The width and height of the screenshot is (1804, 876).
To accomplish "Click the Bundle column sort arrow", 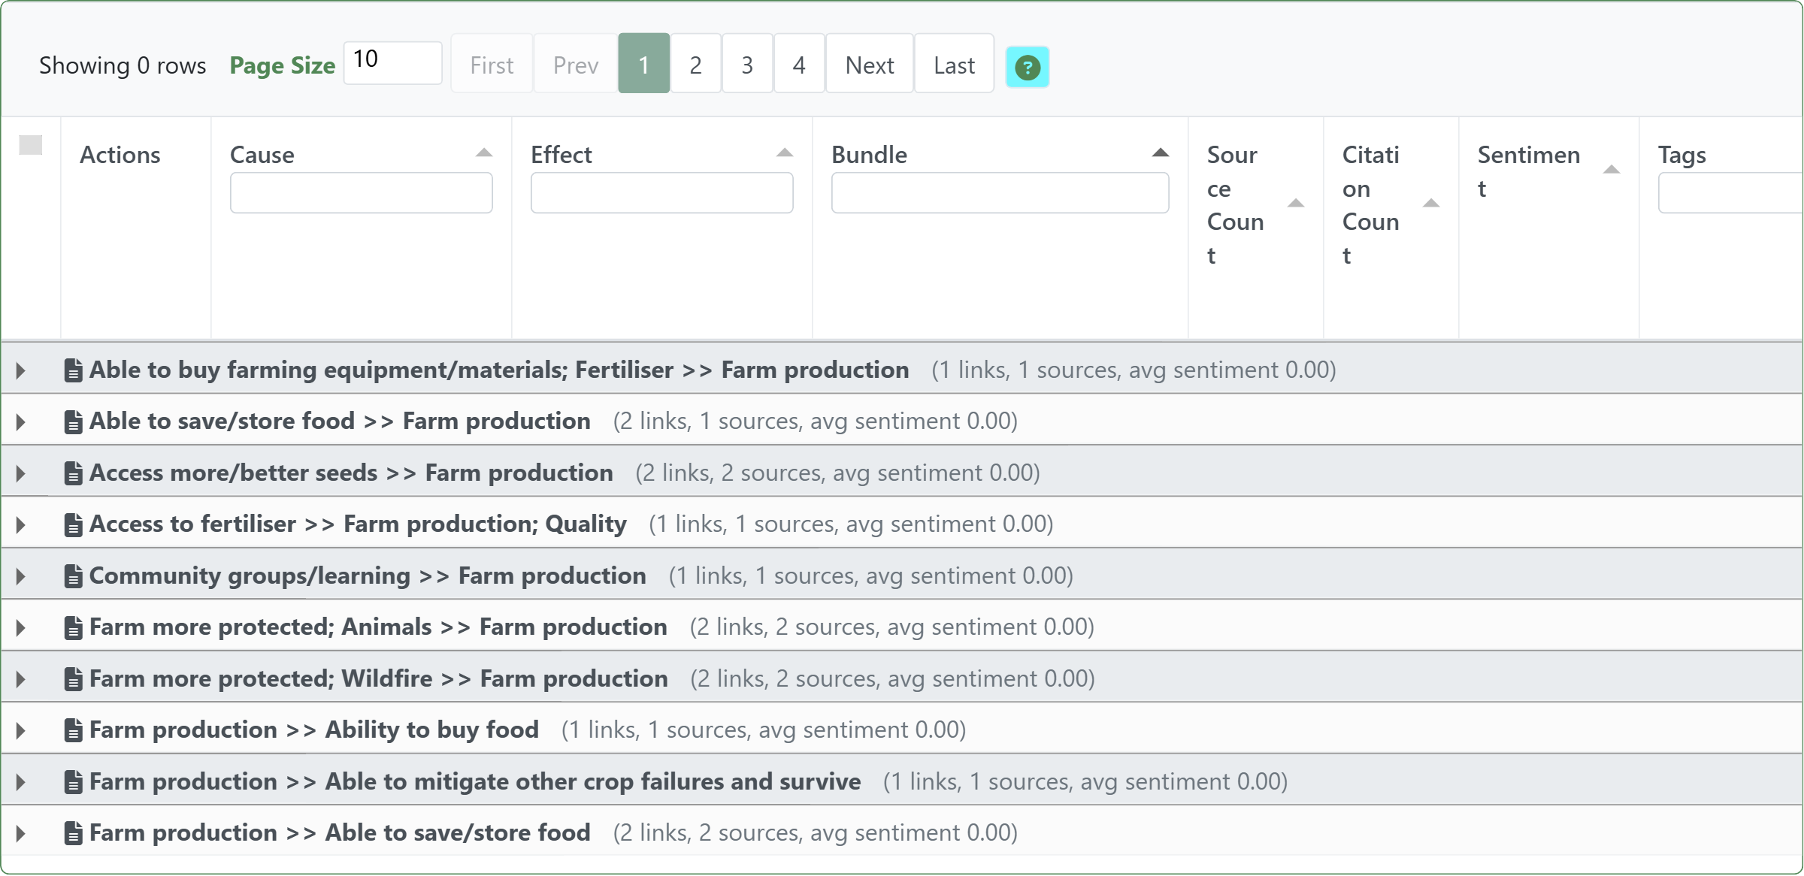I will pyautogui.click(x=1161, y=153).
